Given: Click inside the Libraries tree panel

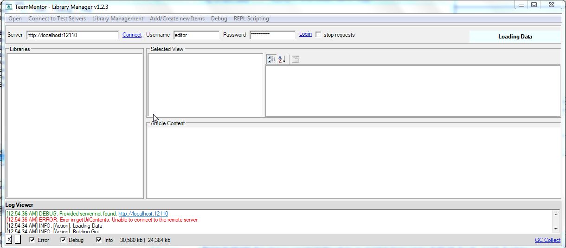Looking at the screenshot, I should tap(75, 126).
